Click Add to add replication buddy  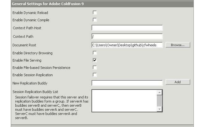tap(178, 82)
